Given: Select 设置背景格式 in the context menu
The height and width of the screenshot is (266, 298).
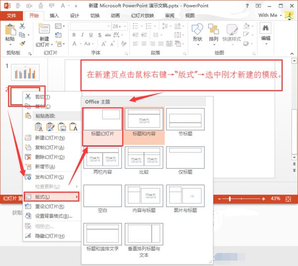Looking at the screenshot, I should click(53, 216).
